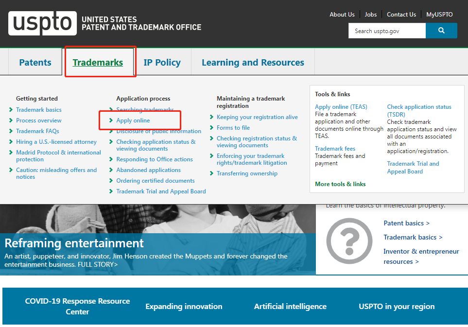This screenshot has width=468, height=327.
Task: Read the Reframing entertainment FULL STORY
Action: pyautogui.click(x=98, y=264)
